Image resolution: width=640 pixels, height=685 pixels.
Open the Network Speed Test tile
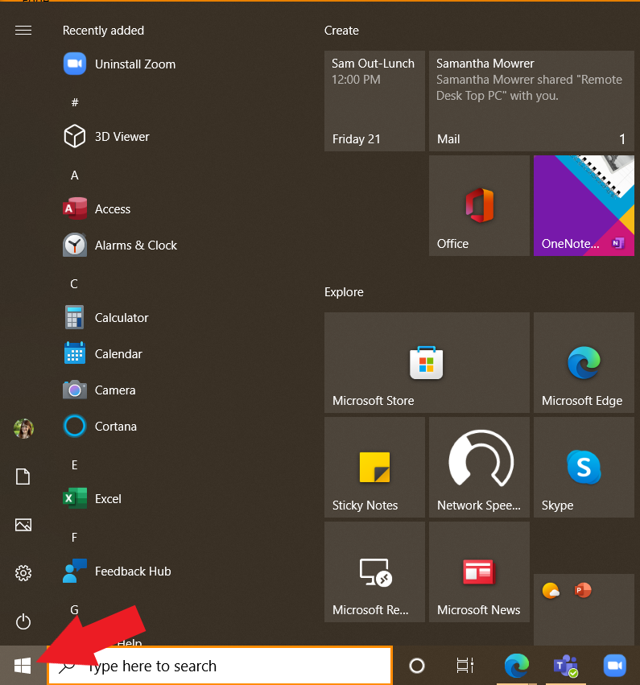[x=479, y=468]
